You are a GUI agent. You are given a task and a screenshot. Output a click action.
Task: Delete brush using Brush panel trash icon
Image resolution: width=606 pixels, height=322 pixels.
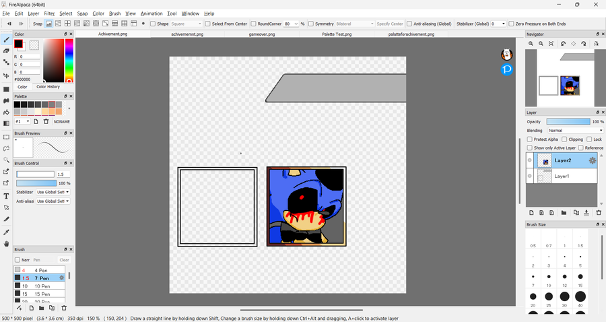tap(64, 308)
